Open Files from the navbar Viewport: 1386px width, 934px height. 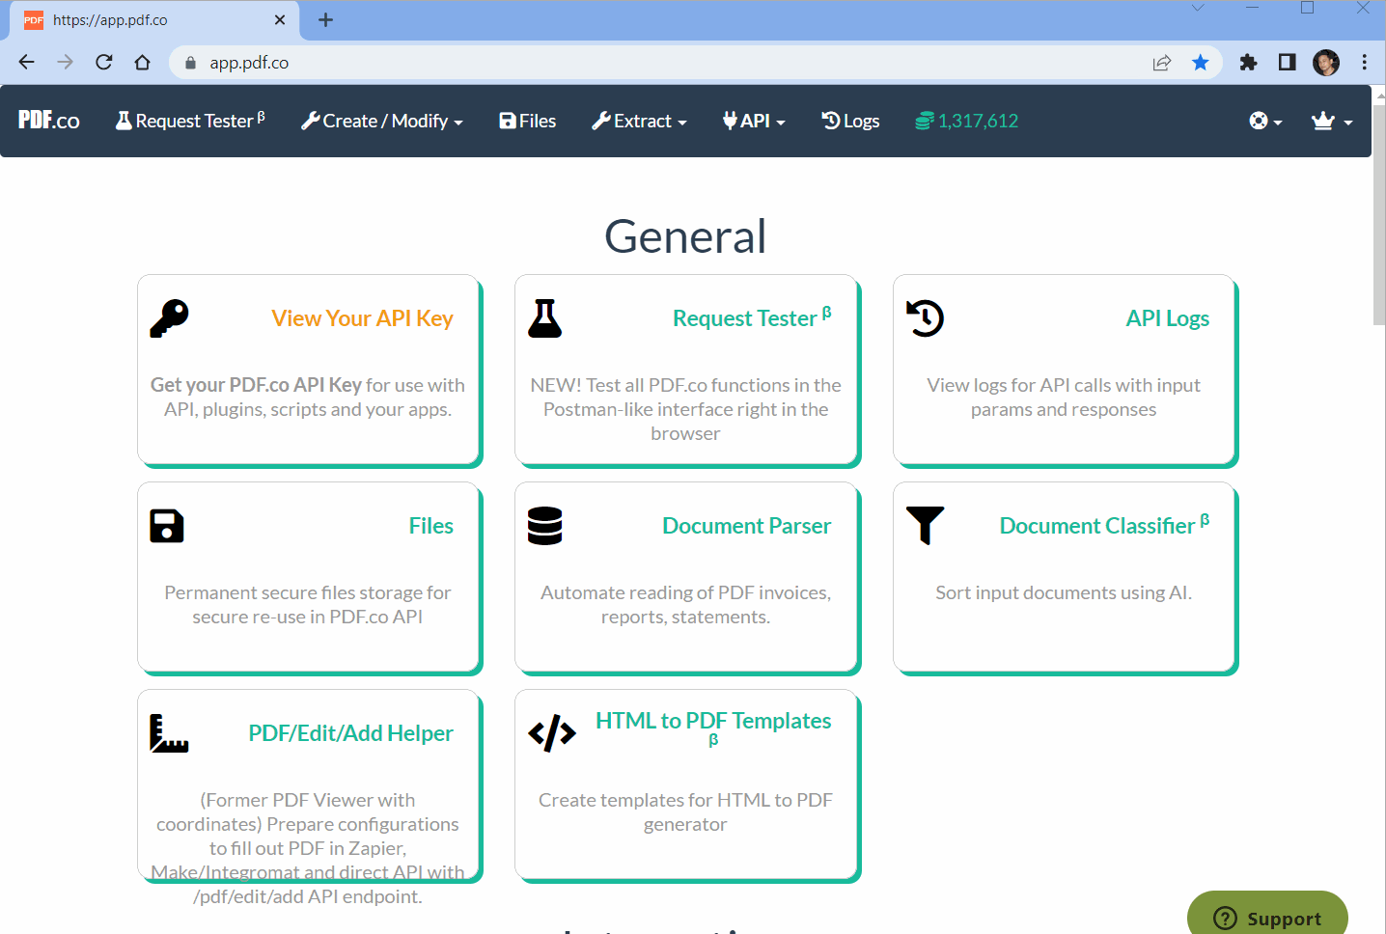tap(528, 121)
